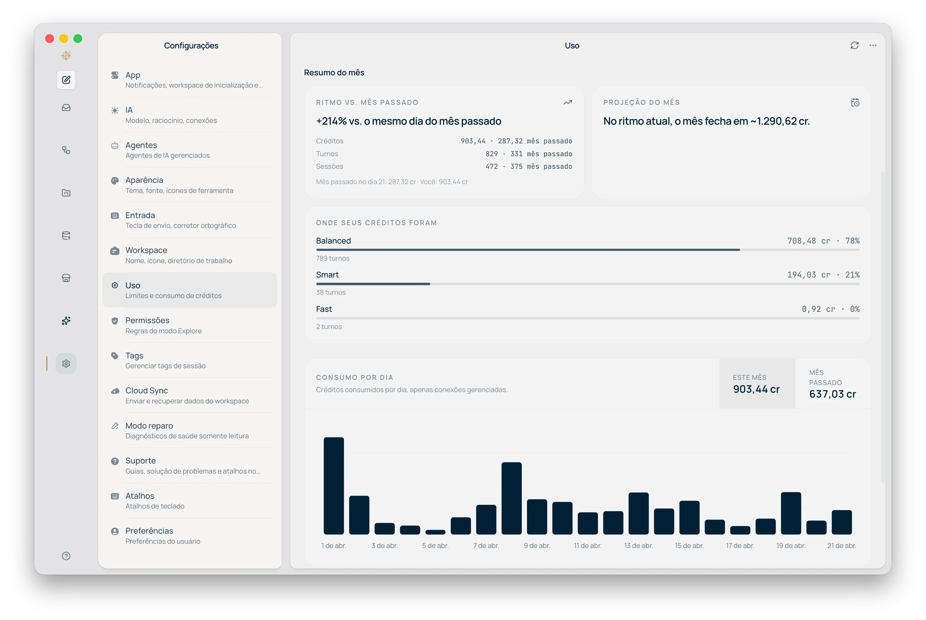Click the Modo reparo wrench icon

click(x=115, y=426)
